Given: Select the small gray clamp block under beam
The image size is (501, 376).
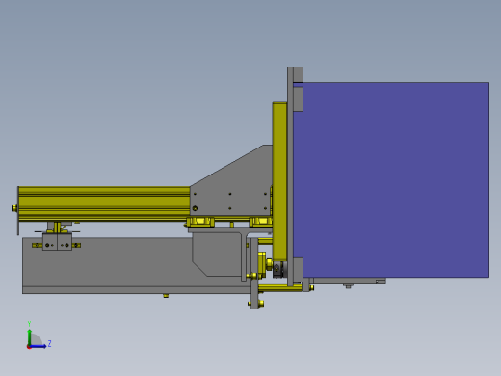Looking at the screenshot, I should (57, 242).
